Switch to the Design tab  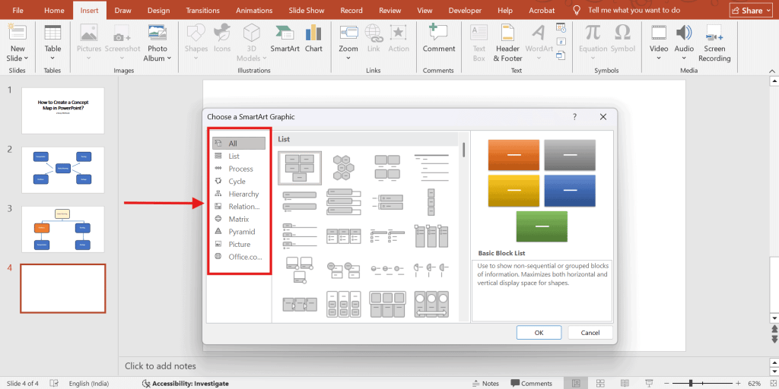[x=158, y=11]
